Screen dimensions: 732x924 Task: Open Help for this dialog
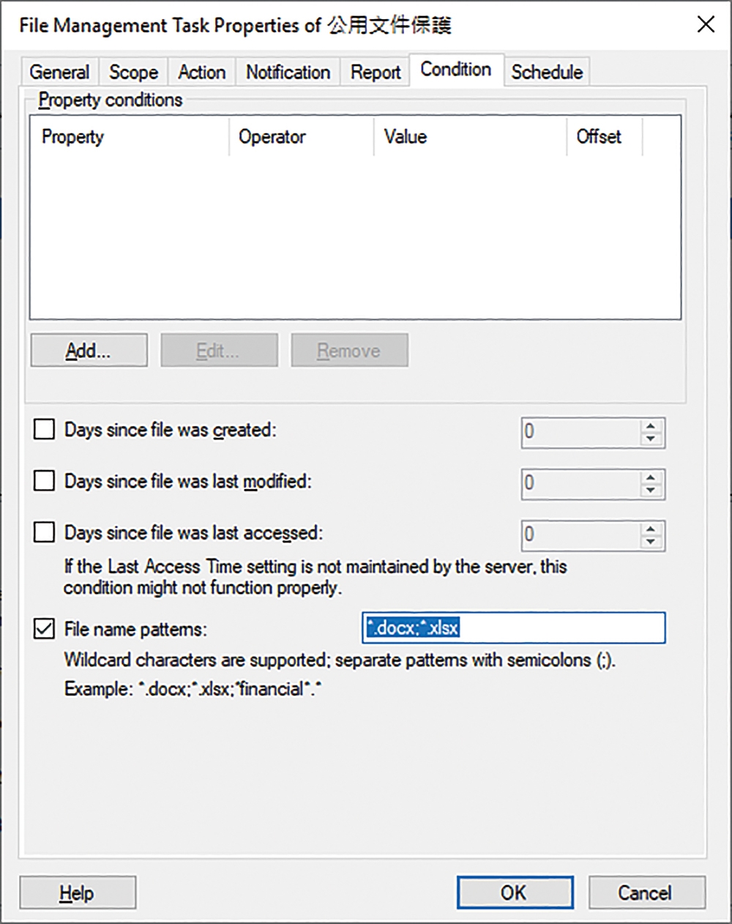point(78,893)
